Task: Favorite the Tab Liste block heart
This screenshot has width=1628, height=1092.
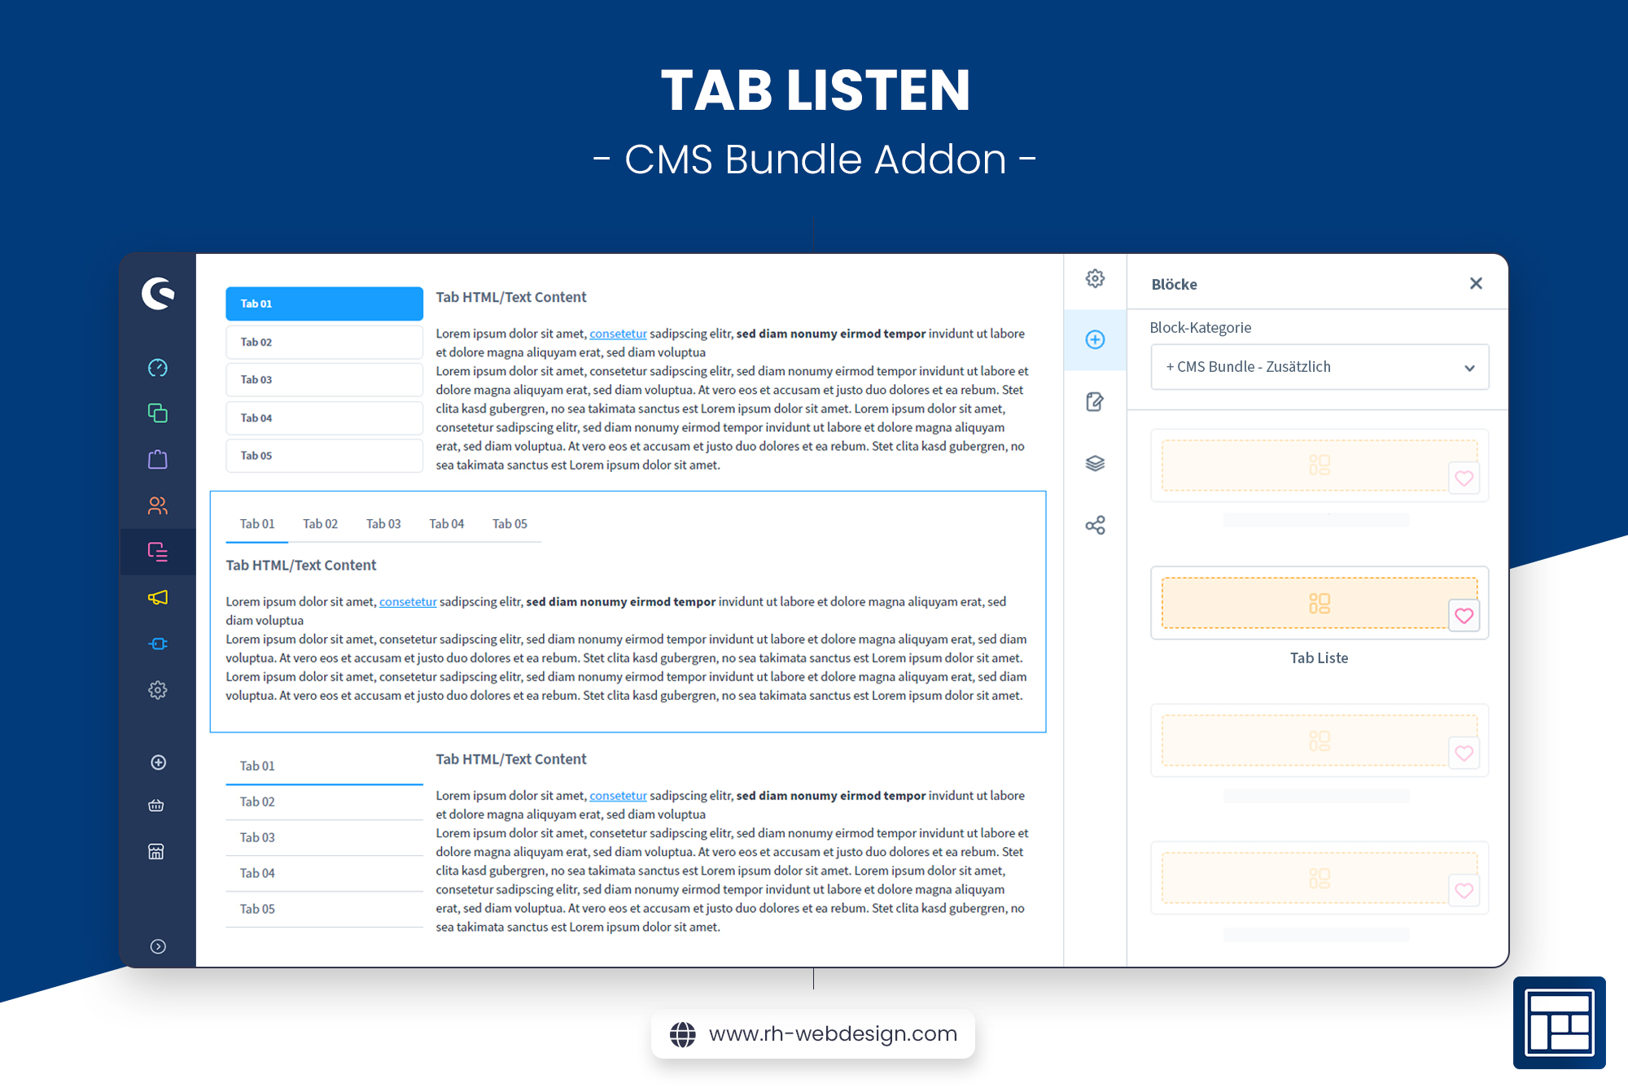Action: [x=1464, y=616]
